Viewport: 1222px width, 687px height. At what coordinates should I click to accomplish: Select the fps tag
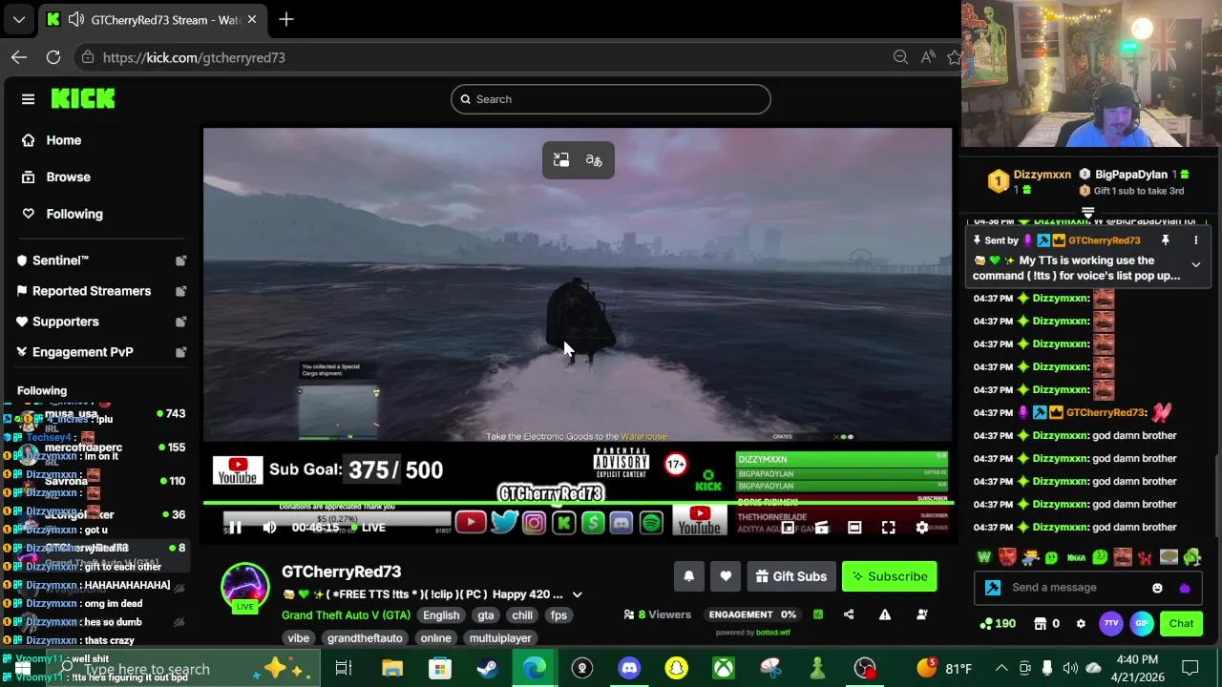tap(558, 615)
